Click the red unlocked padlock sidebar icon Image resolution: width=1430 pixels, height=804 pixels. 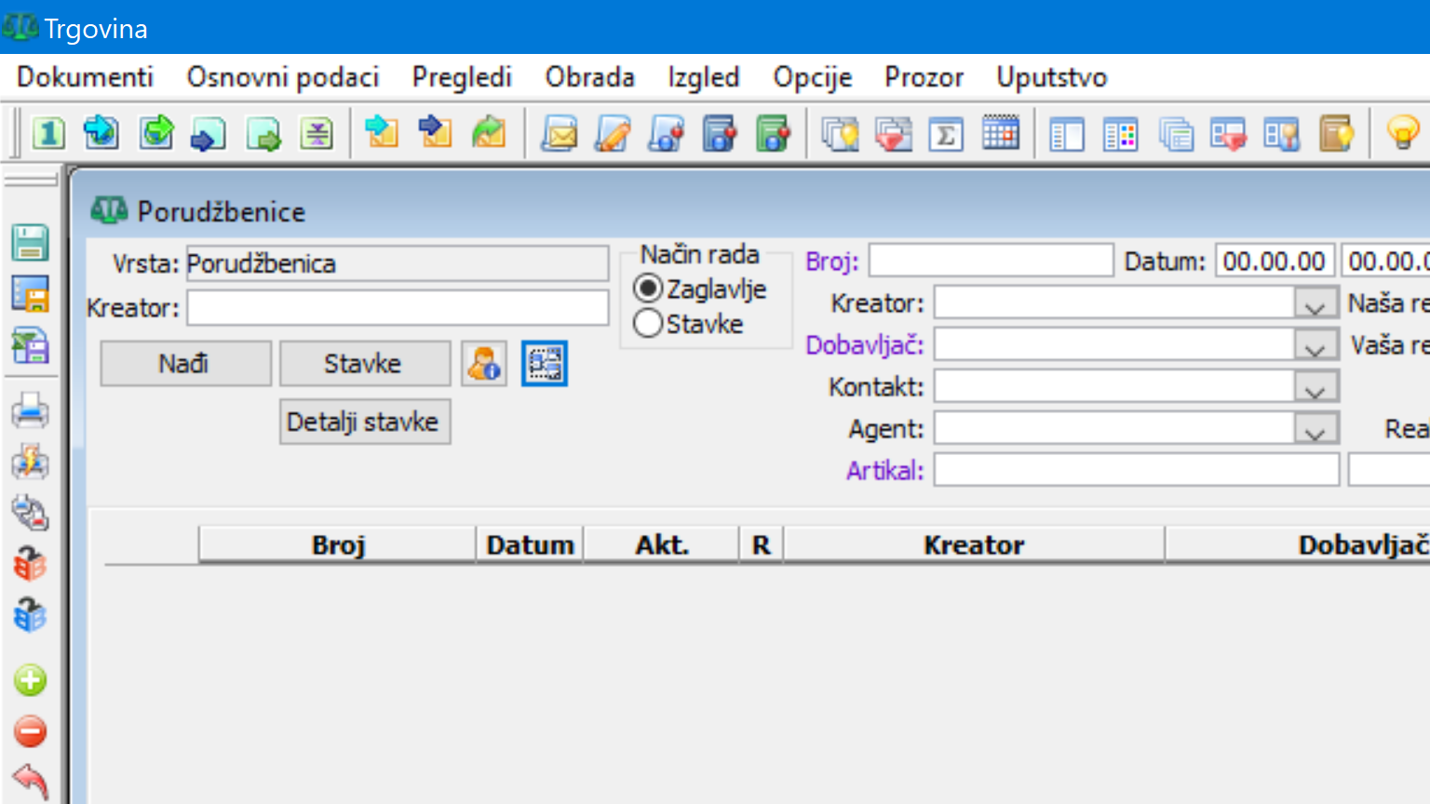pos(31,563)
